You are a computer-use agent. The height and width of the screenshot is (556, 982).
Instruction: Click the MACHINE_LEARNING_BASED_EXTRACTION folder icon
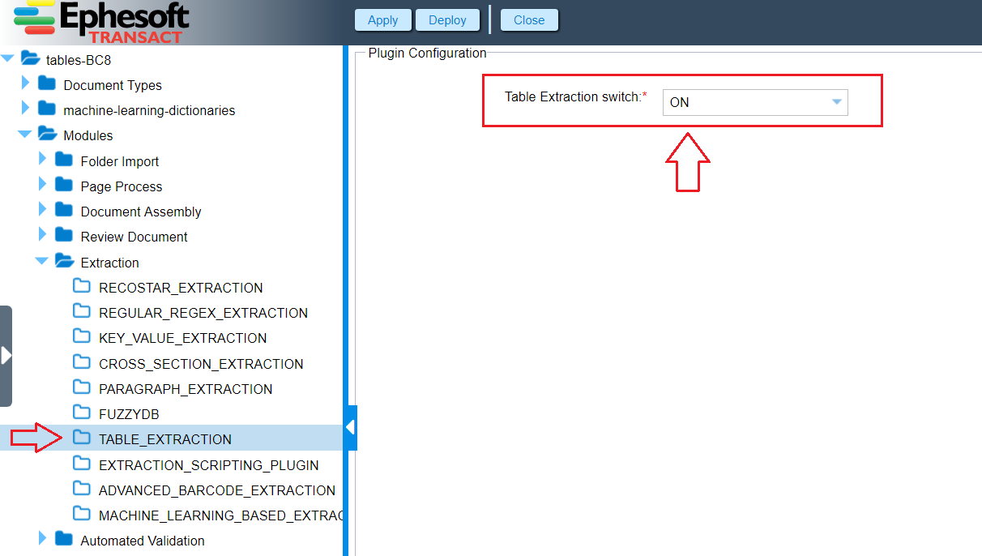[82, 513]
